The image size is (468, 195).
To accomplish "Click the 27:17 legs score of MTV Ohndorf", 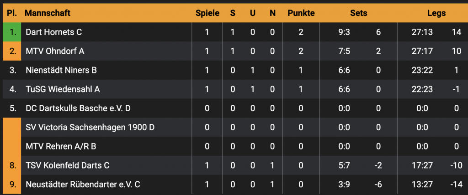I will point(422,51).
